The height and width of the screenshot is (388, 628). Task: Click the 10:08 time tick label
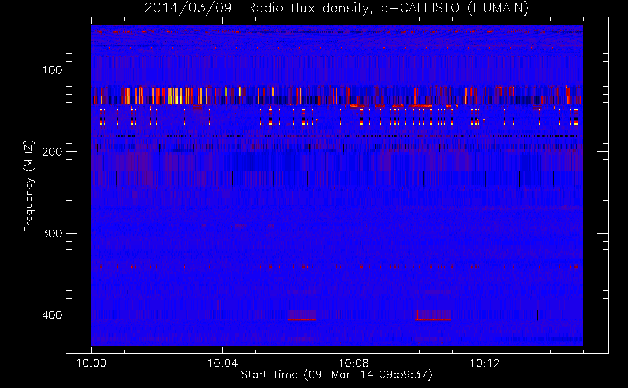coord(354,364)
